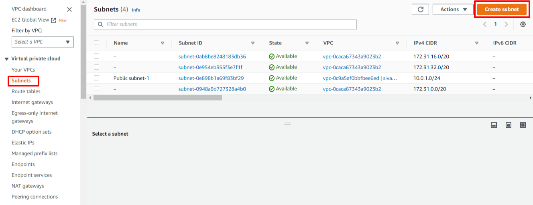Toggle the select-all subnets checkbox
Viewport: 533px width, 205px height.
(96, 43)
